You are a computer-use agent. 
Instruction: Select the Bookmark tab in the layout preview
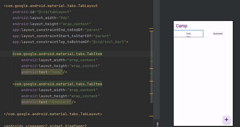(218, 34)
